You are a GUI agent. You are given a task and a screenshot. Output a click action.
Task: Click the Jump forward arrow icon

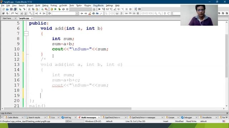(86, 14)
